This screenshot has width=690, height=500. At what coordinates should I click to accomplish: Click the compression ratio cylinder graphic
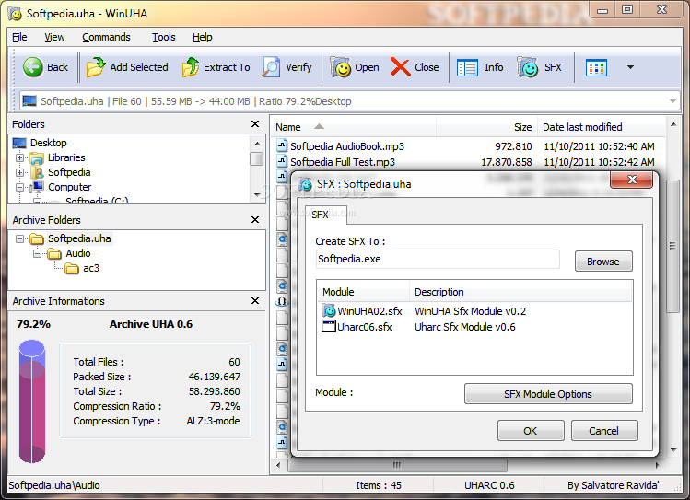click(31, 401)
